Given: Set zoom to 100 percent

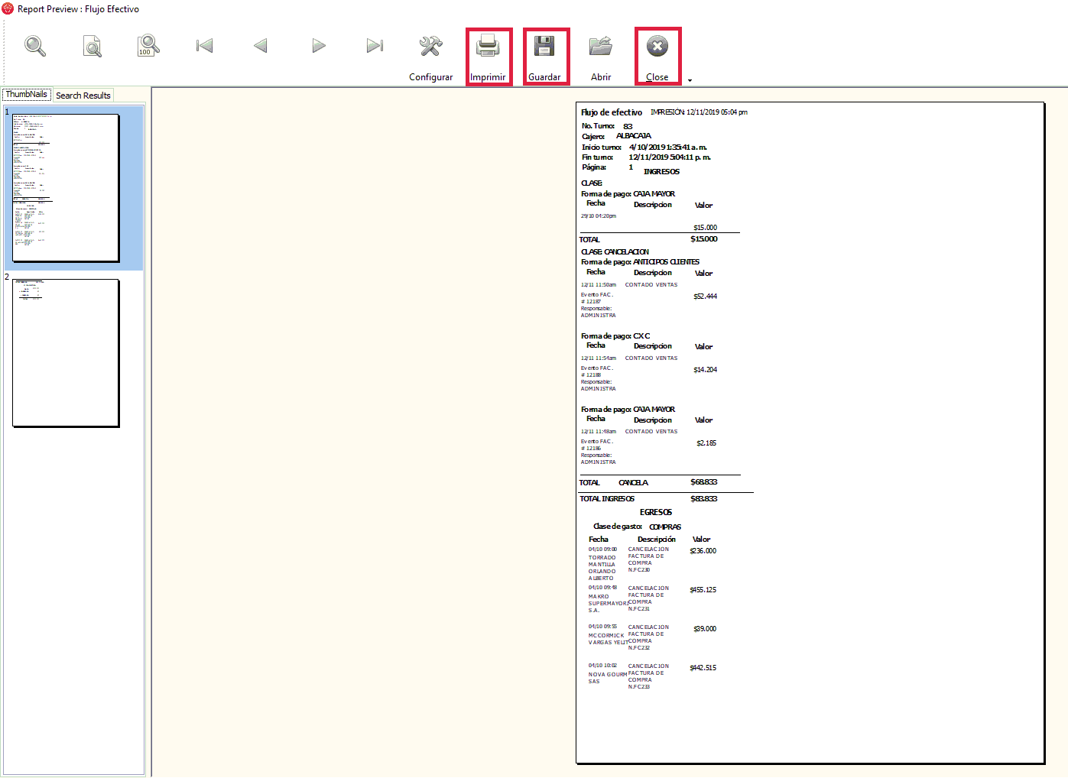Looking at the screenshot, I should (x=148, y=46).
